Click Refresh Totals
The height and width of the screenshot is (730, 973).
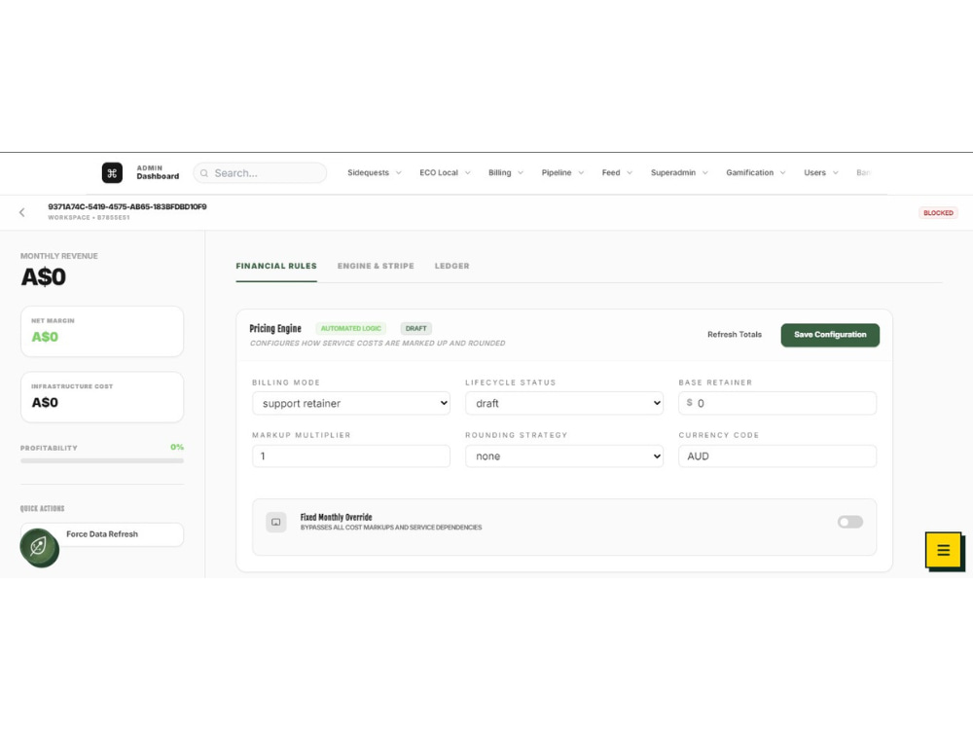tap(734, 335)
